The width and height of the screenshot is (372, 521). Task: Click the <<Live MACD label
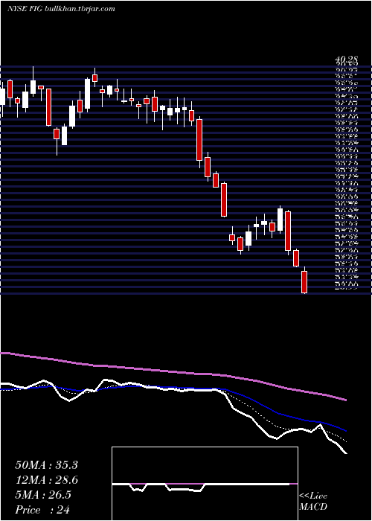point(313,502)
